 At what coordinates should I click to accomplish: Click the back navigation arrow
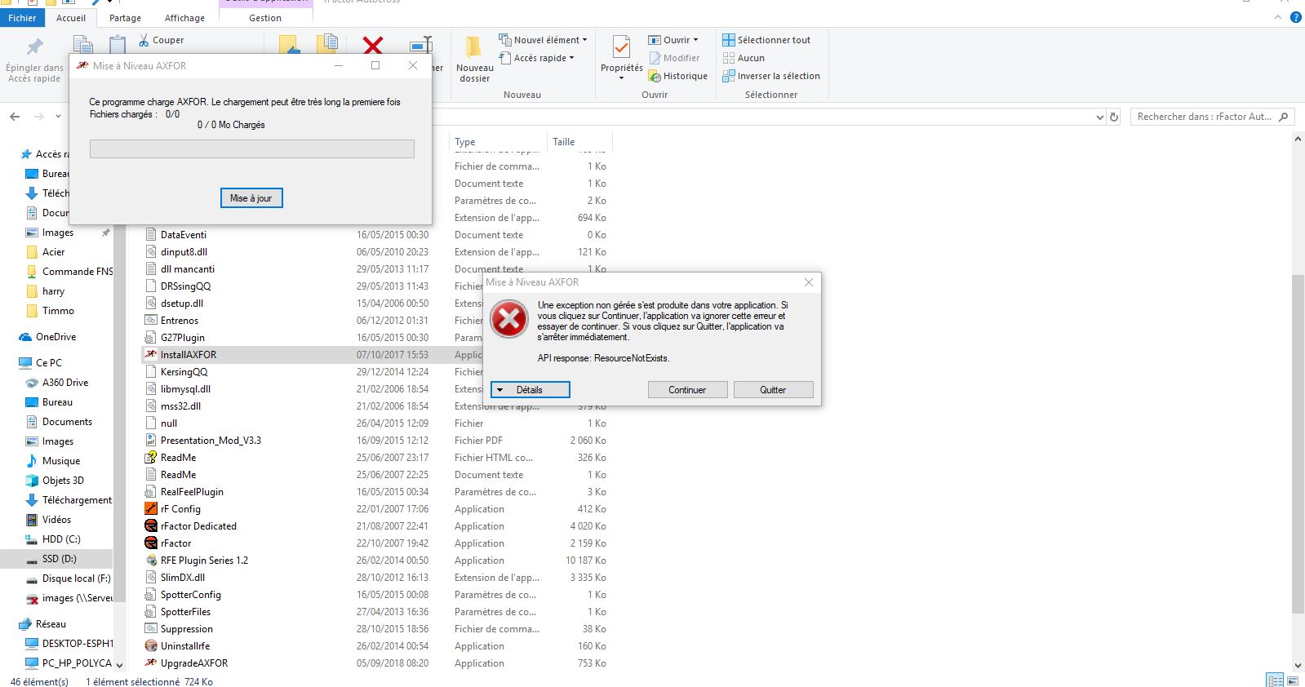point(15,117)
